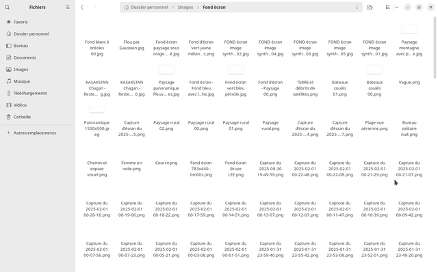This screenshot has height=272, width=438.
Task: Open the Fichiers main menu icon
Action: click(x=68, y=8)
